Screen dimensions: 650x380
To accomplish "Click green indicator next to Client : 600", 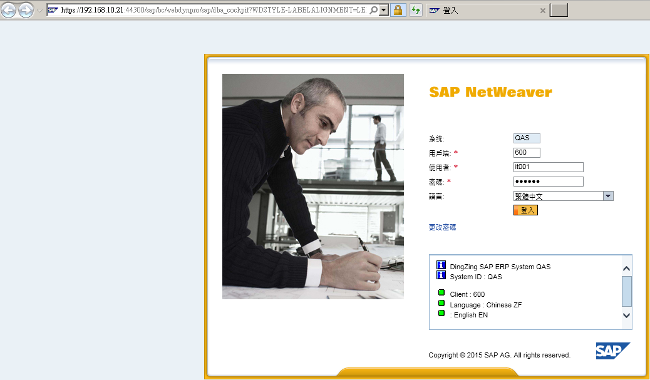I will (x=441, y=293).
